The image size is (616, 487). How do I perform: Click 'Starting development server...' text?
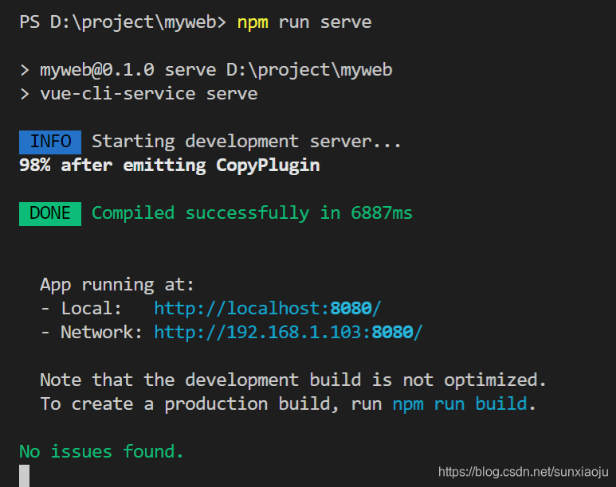click(x=246, y=142)
